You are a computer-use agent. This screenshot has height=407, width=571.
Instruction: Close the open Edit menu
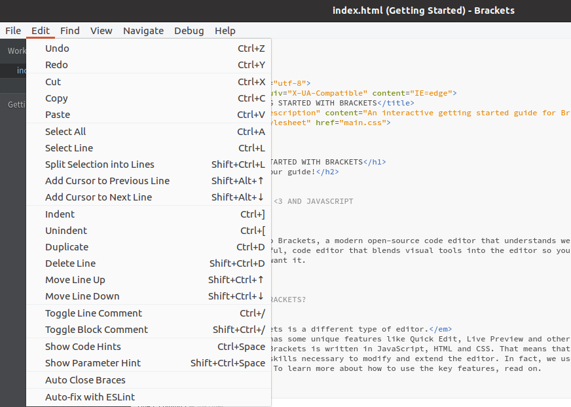(x=41, y=31)
